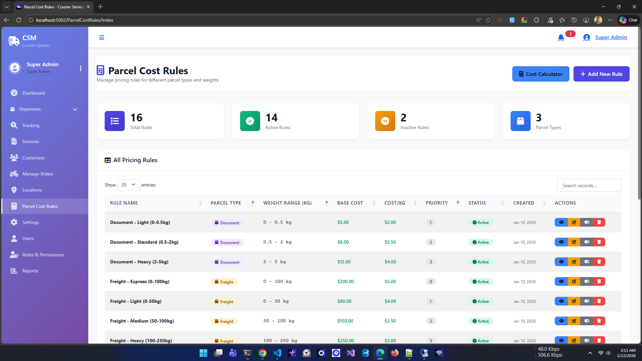Click the three-dot menu beside Super Admin
642x361 pixels.
(81, 68)
